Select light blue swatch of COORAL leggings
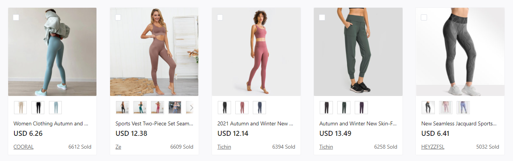The height and width of the screenshot is (161, 513). (x=55, y=108)
